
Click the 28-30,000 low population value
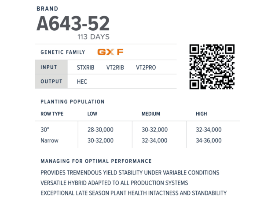[101, 129]
